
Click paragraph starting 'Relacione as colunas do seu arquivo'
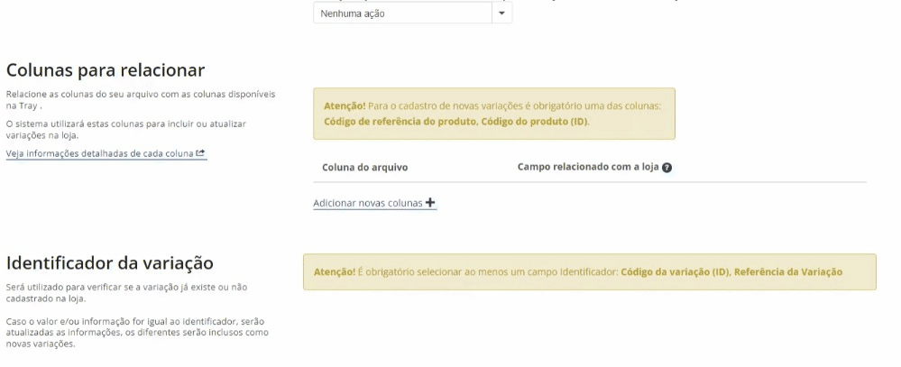[x=141, y=99]
